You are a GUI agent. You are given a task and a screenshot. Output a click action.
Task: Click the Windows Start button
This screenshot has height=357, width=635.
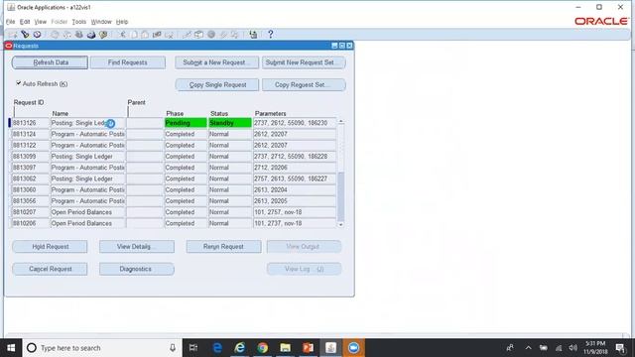click(x=11, y=348)
